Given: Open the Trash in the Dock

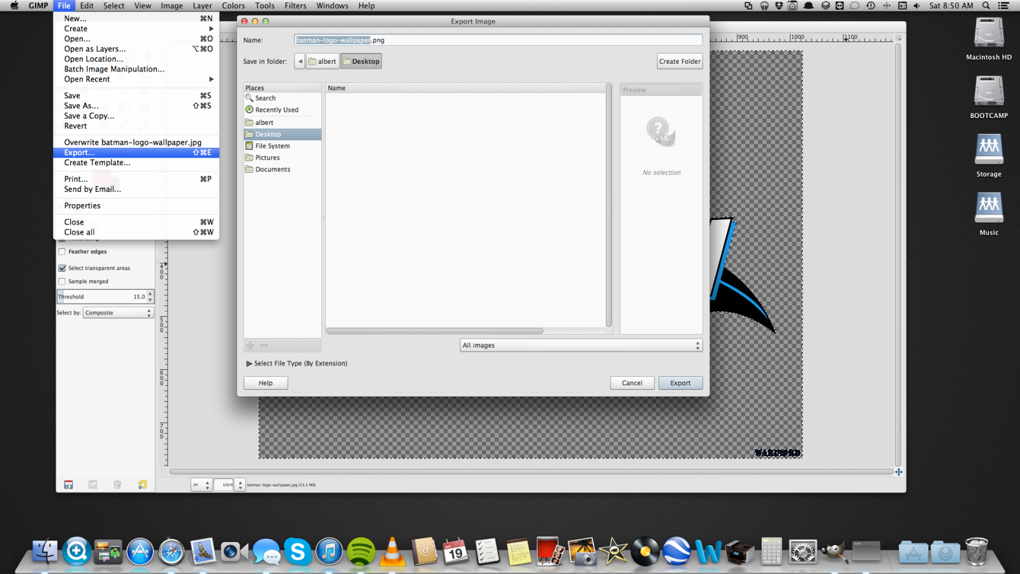Looking at the screenshot, I should [976, 552].
